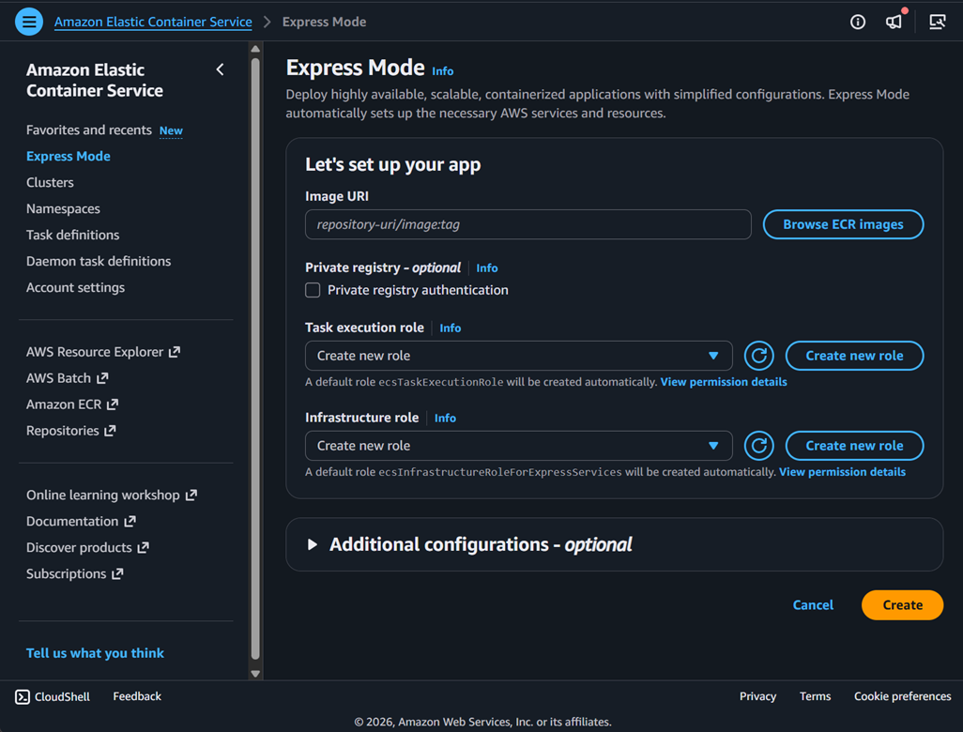963x732 pixels.
Task: Click the Online learning workshop external icon
Action: (x=191, y=495)
